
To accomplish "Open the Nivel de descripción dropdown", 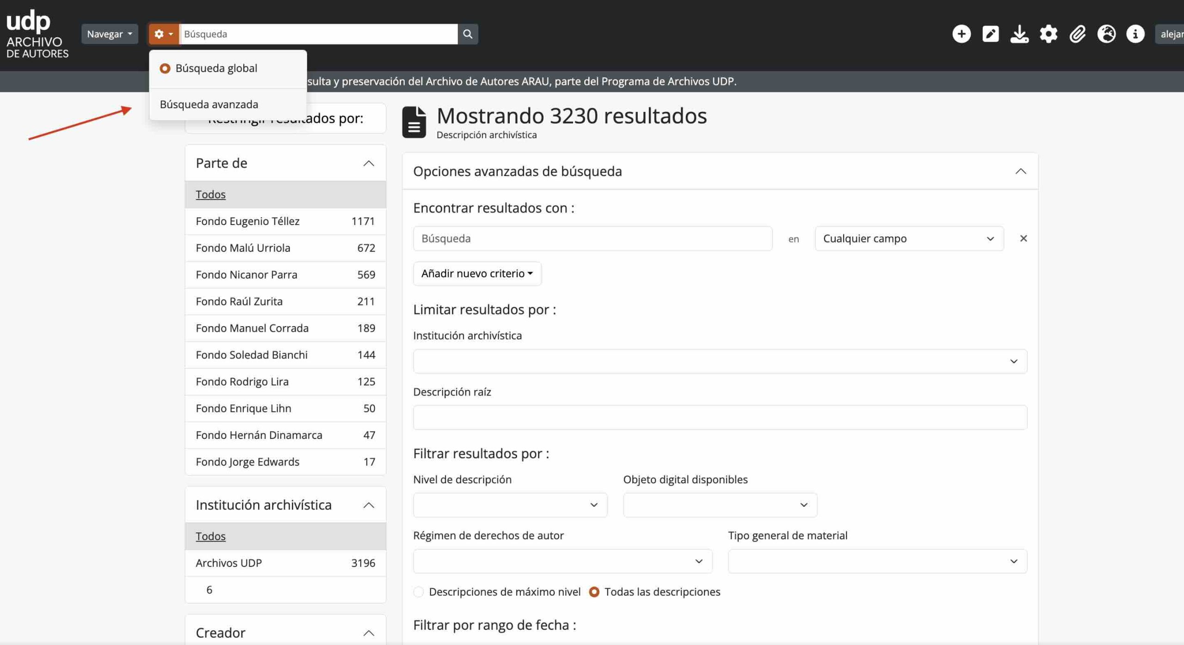I will tap(509, 505).
